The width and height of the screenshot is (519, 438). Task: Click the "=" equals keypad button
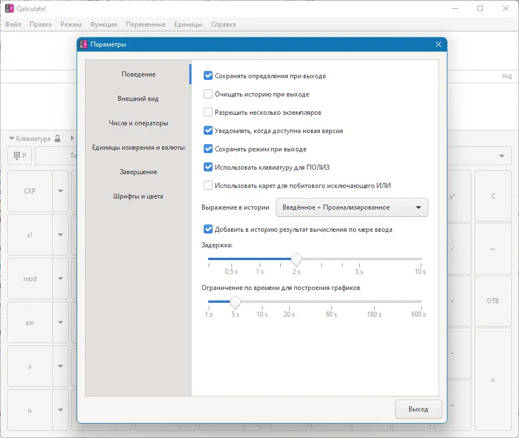(x=493, y=380)
